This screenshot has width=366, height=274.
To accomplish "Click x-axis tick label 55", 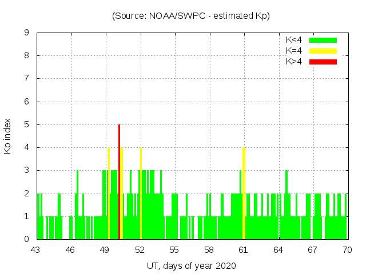I will [x=174, y=250].
